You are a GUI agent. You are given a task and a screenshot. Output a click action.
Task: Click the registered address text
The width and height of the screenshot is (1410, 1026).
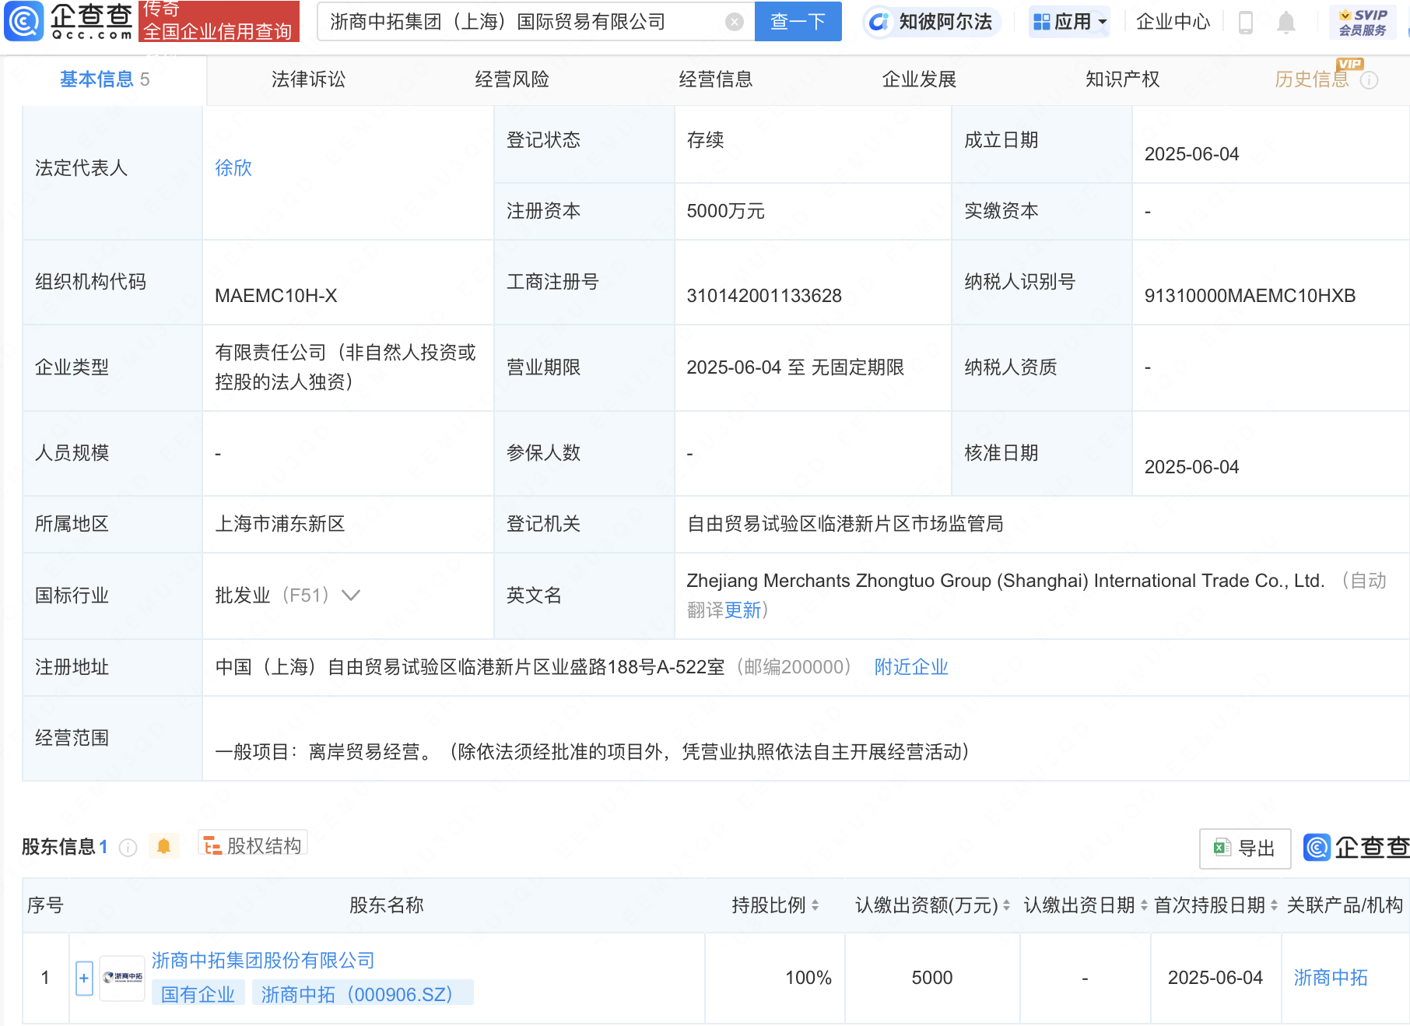point(470,667)
